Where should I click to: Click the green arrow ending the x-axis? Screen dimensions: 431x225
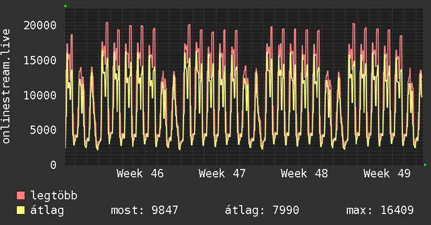click(426, 165)
